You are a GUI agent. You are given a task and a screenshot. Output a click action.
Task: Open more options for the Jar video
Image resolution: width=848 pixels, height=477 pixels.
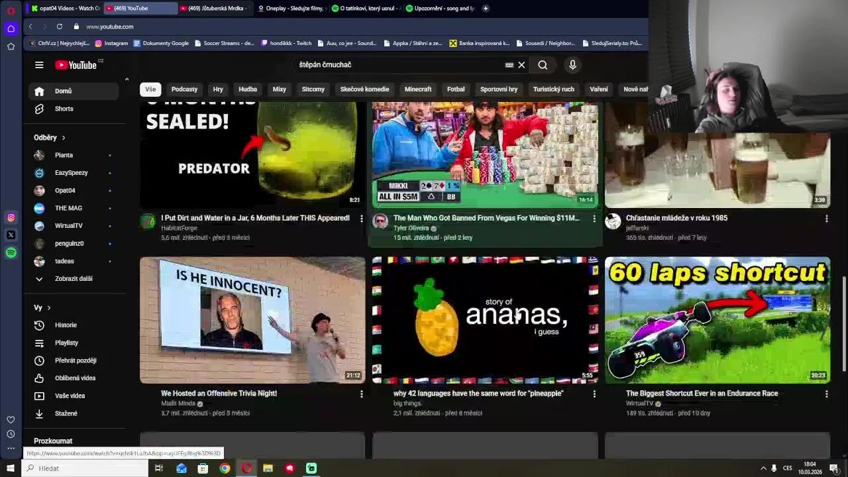click(361, 218)
